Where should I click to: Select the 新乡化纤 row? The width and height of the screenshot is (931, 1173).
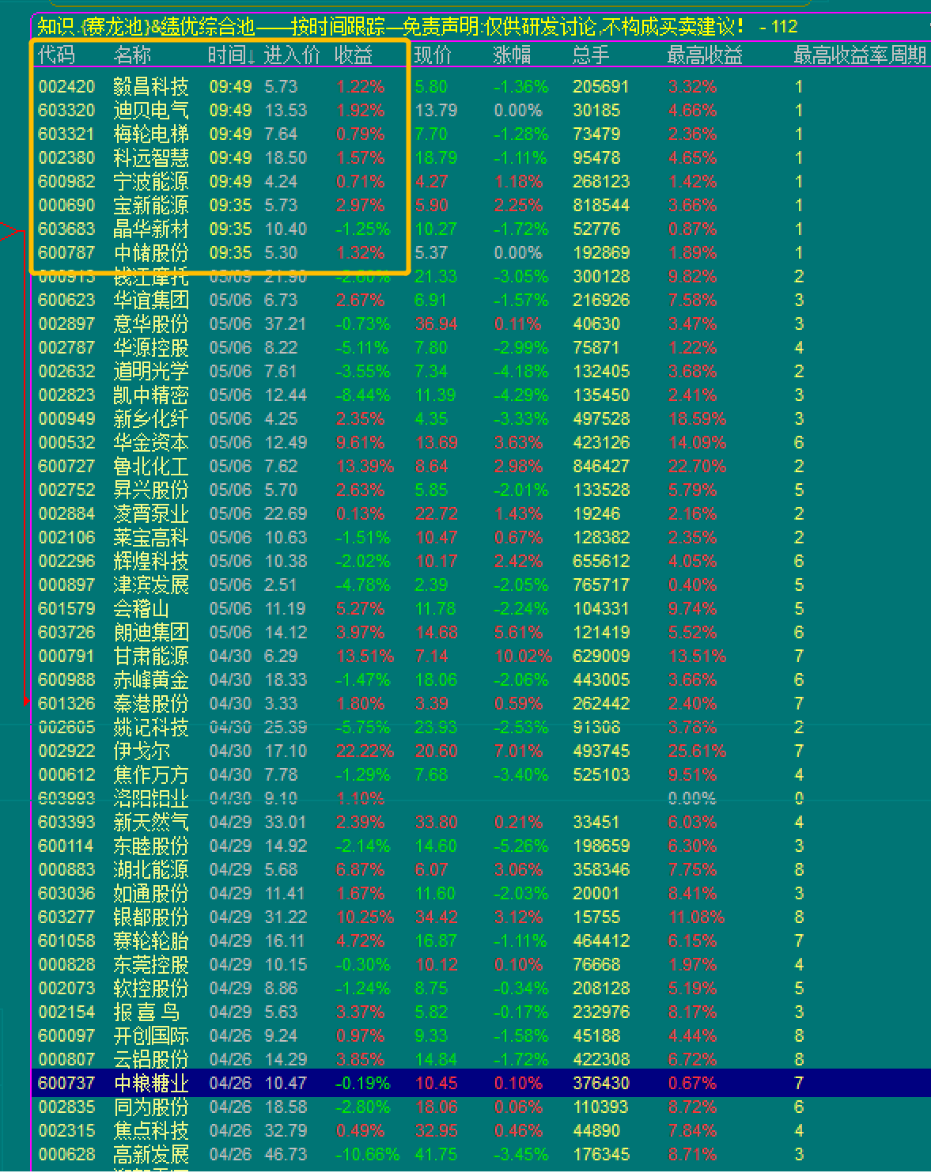point(481,419)
